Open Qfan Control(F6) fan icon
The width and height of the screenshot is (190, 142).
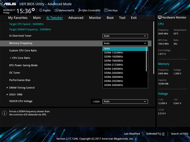pyautogui.click(x=80, y=10)
